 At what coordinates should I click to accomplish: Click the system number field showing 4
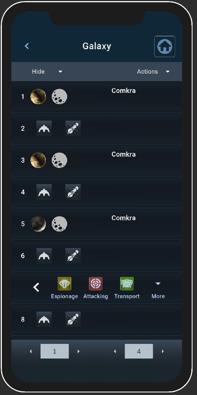[x=139, y=351]
